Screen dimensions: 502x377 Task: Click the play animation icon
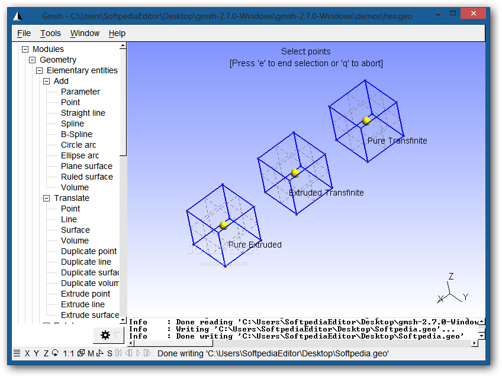tap(139, 353)
